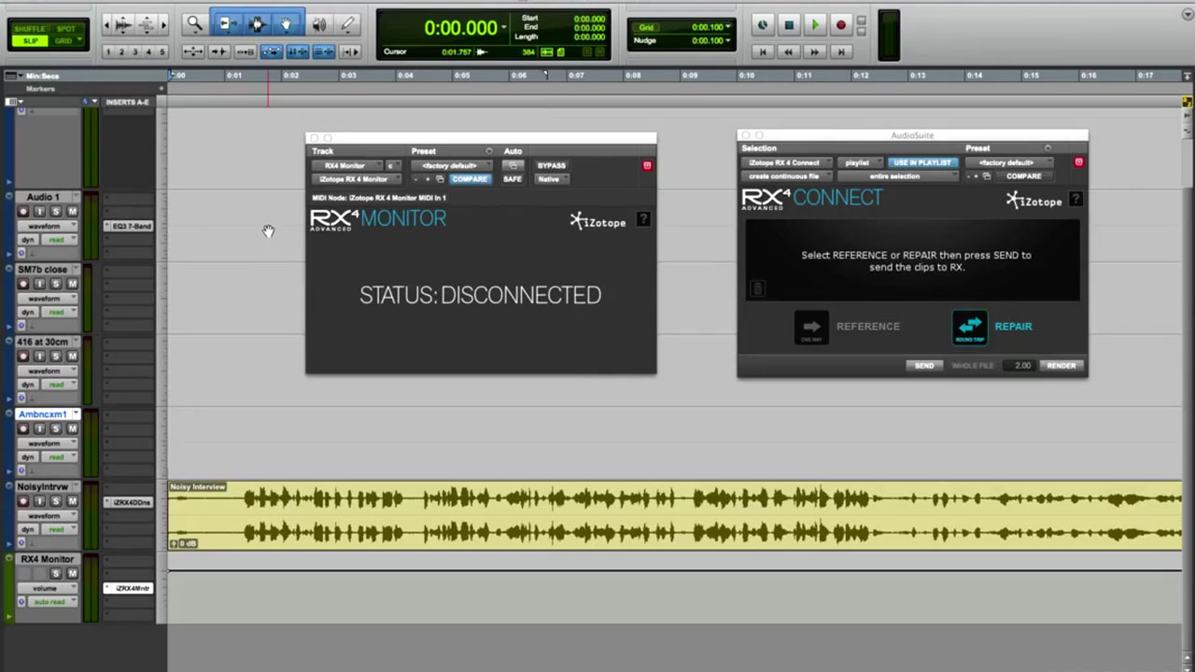Enable Grid edit mode
The width and height of the screenshot is (1195, 672).
point(65,41)
